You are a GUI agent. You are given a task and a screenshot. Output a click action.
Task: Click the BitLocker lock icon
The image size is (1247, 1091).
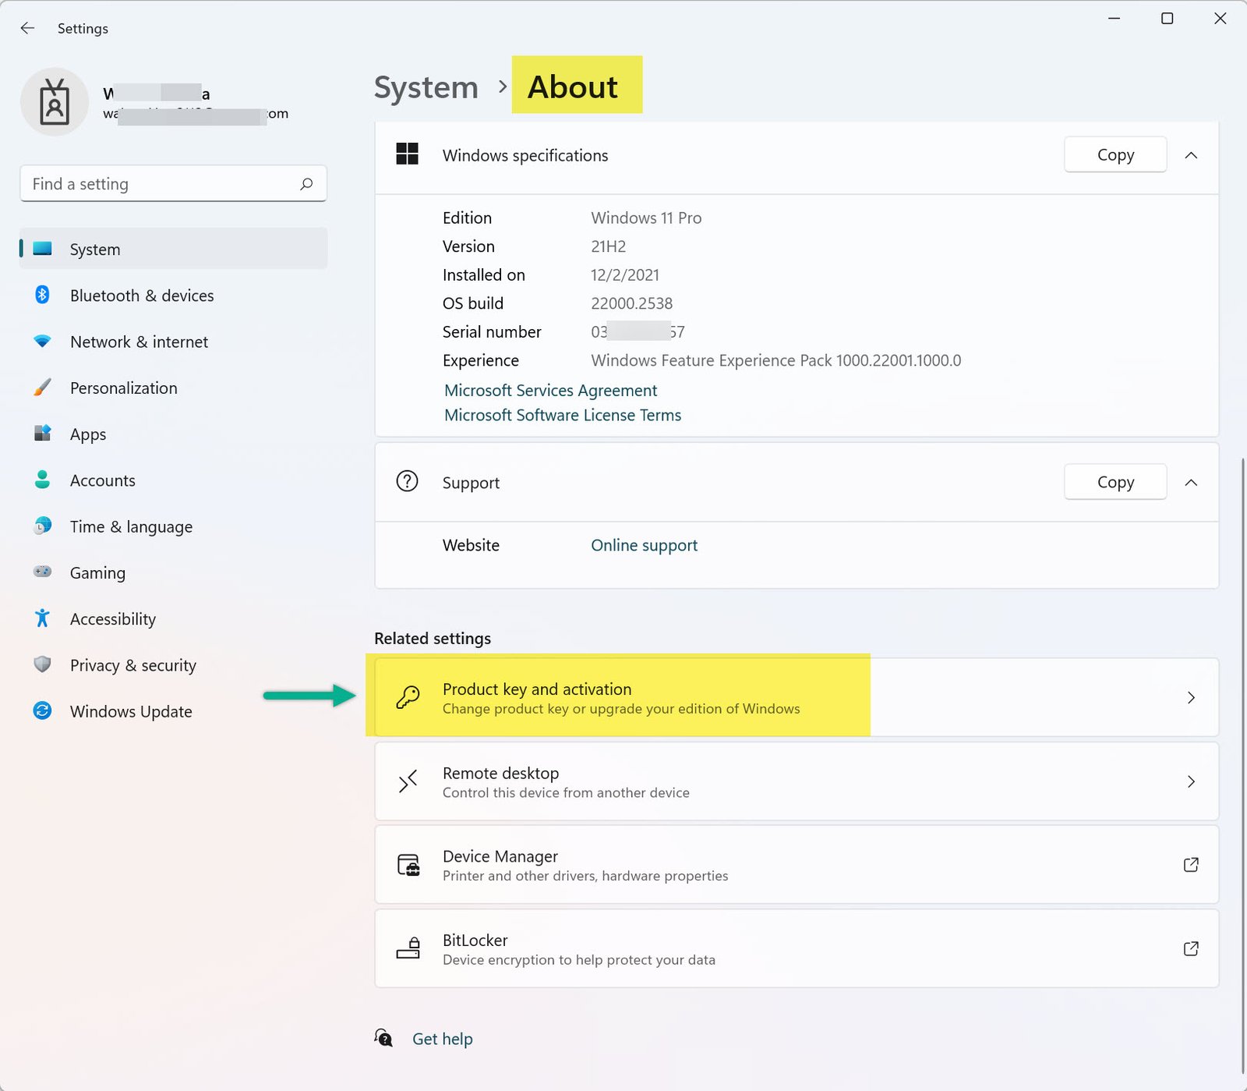pyautogui.click(x=408, y=948)
